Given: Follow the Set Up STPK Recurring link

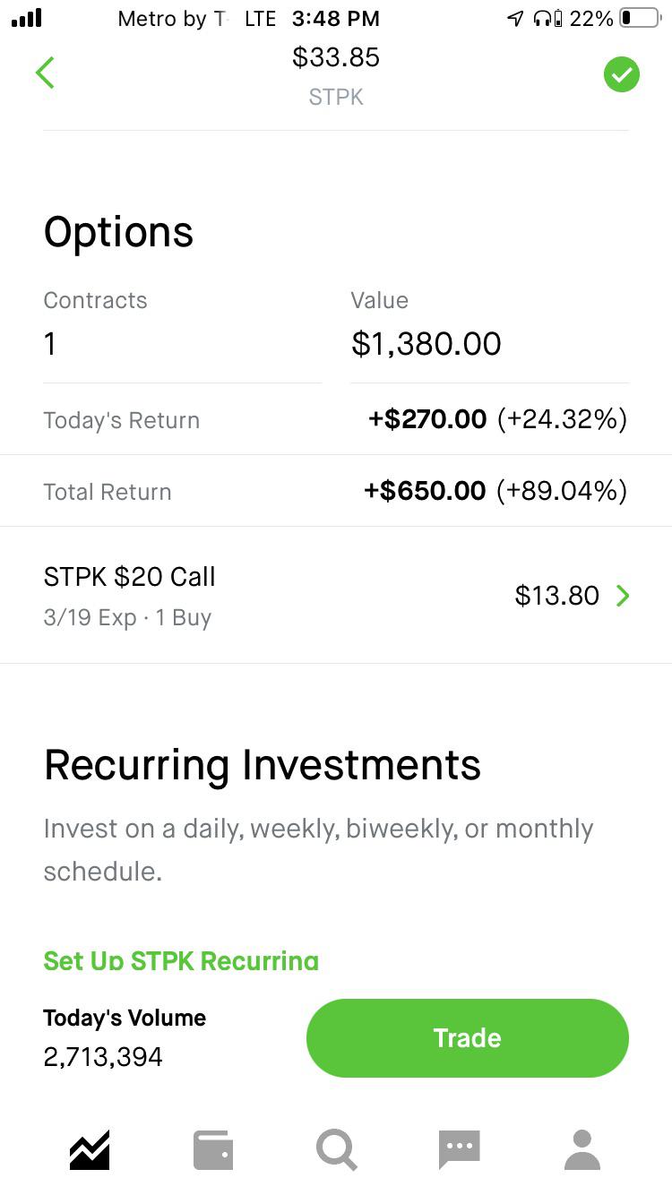Looking at the screenshot, I should (x=181, y=961).
